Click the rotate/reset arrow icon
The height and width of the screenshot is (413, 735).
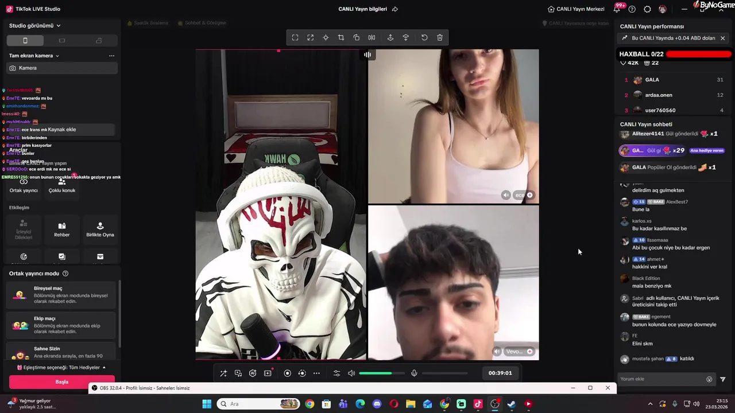424,37
